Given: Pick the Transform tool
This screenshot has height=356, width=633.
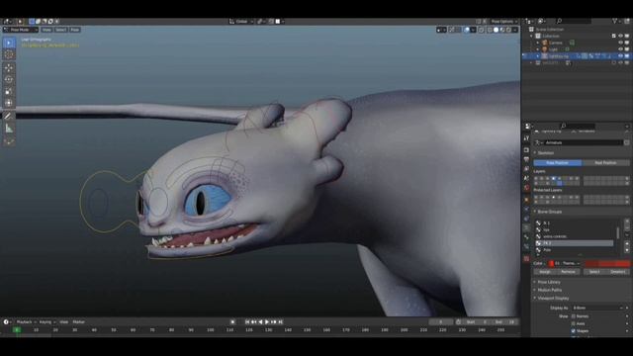Looking at the screenshot, I should [9, 103].
